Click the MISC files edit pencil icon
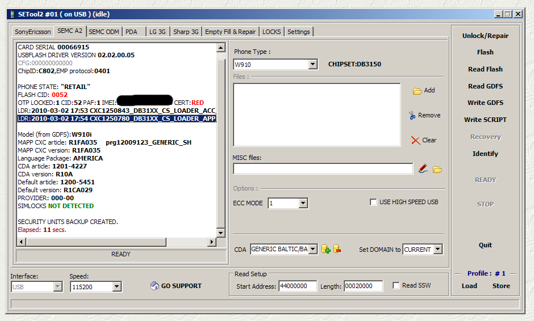 (423, 169)
